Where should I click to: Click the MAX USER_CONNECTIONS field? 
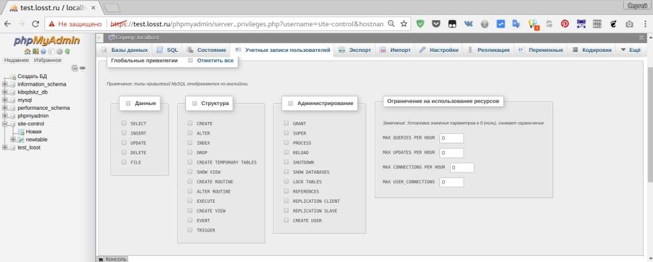click(x=452, y=183)
